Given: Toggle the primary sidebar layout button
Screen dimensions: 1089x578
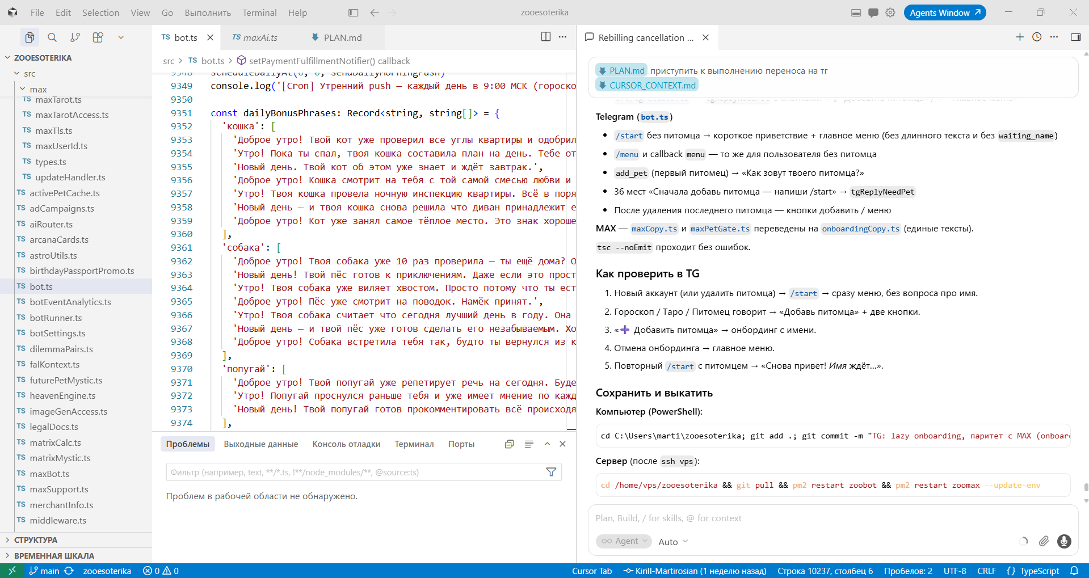Looking at the screenshot, I should tap(353, 12).
